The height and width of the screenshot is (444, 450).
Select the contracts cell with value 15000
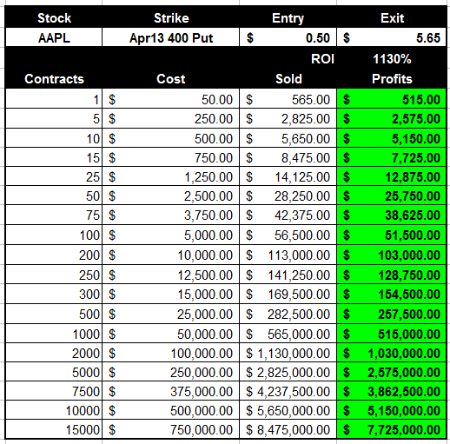54,429
